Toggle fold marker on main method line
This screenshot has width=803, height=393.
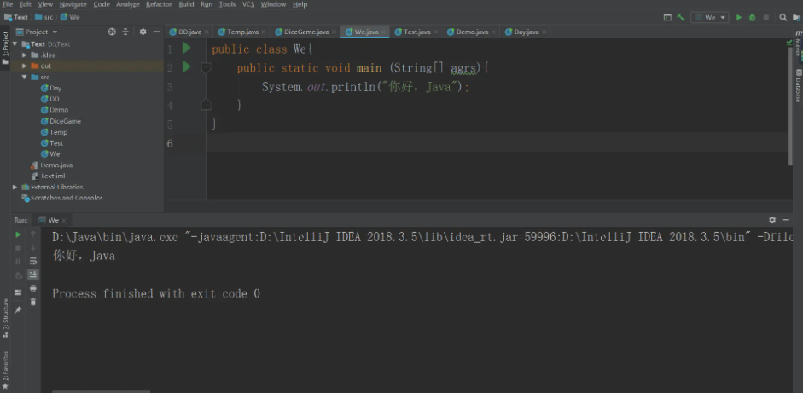pos(206,67)
